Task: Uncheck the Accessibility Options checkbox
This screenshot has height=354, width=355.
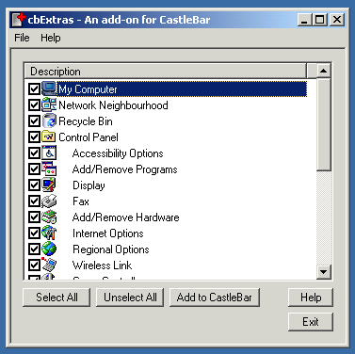Action: (x=34, y=153)
